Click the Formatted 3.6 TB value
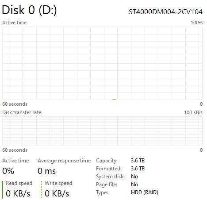 pyautogui.click(x=138, y=169)
